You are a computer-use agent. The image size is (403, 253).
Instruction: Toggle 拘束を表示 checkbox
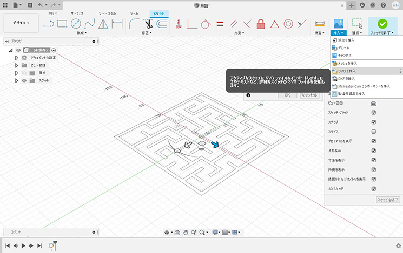pos(374,169)
